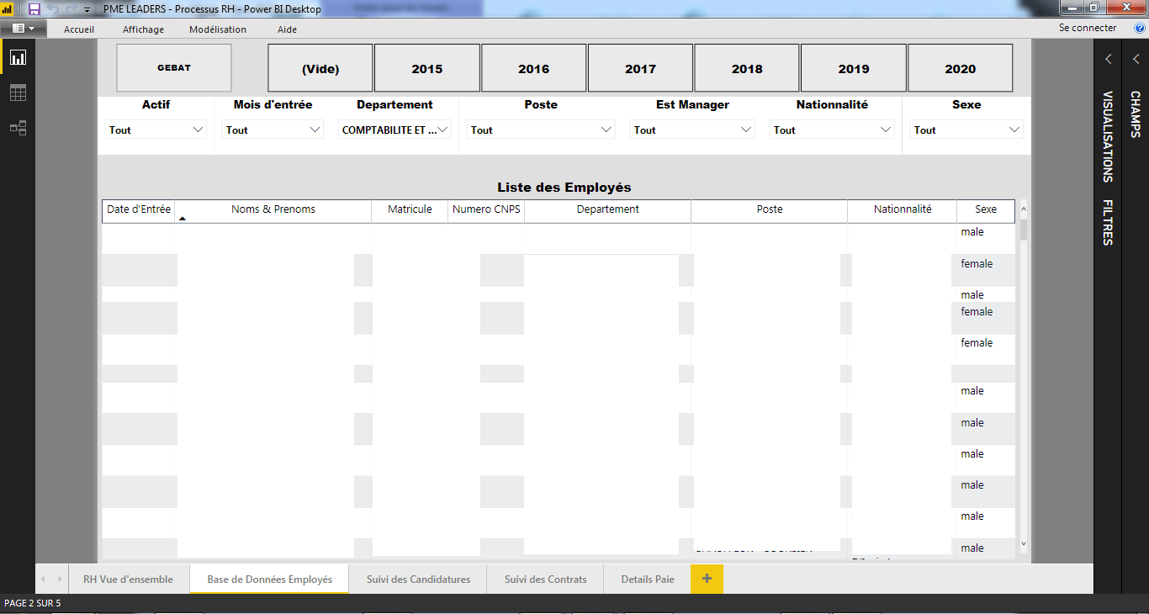
Task: Click the blue help question mark icon
Action: pos(1140,28)
